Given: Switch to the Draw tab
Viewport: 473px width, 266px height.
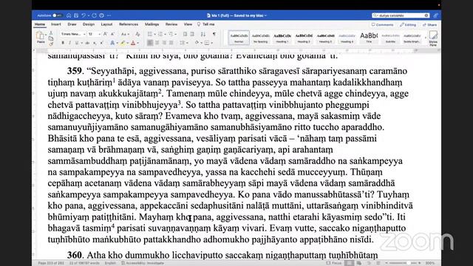Looking at the screenshot, I should point(72,24).
